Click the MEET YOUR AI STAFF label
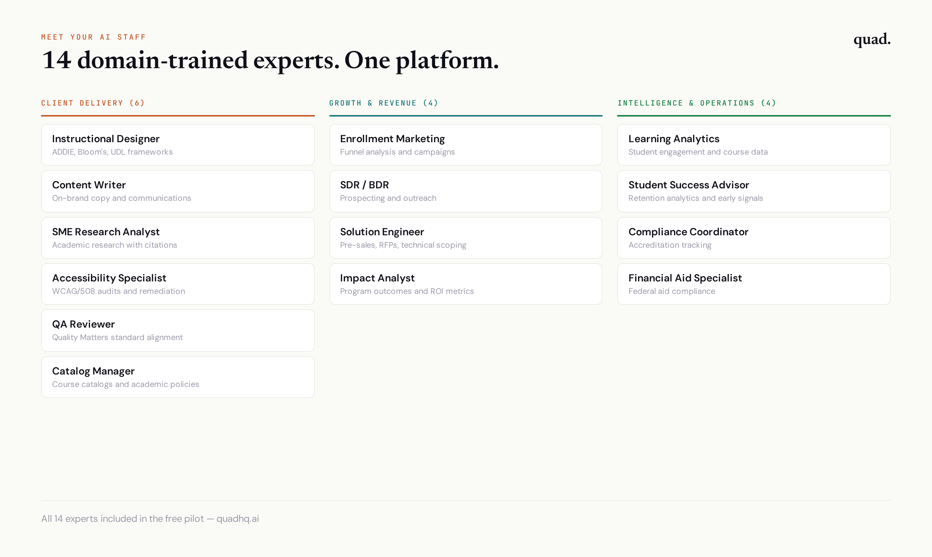The image size is (932, 557). pyautogui.click(x=94, y=37)
